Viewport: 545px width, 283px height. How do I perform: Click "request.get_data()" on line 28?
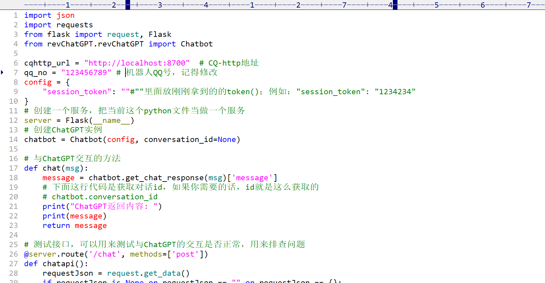(149, 273)
